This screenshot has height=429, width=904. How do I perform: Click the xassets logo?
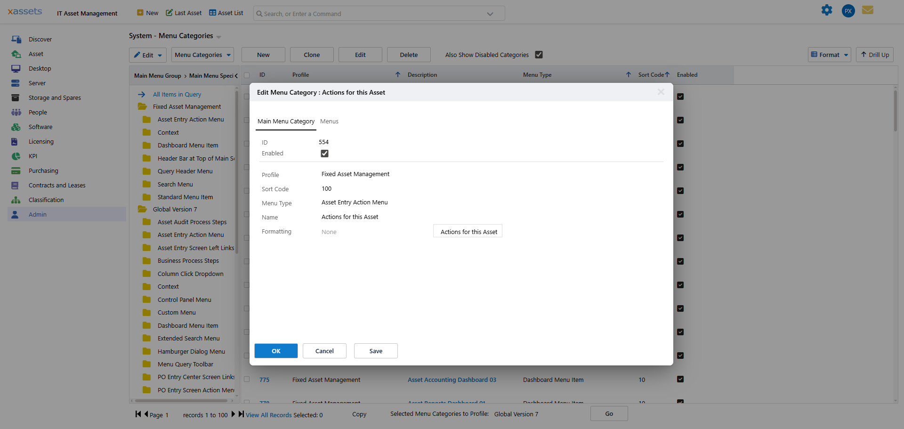point(24,11)
